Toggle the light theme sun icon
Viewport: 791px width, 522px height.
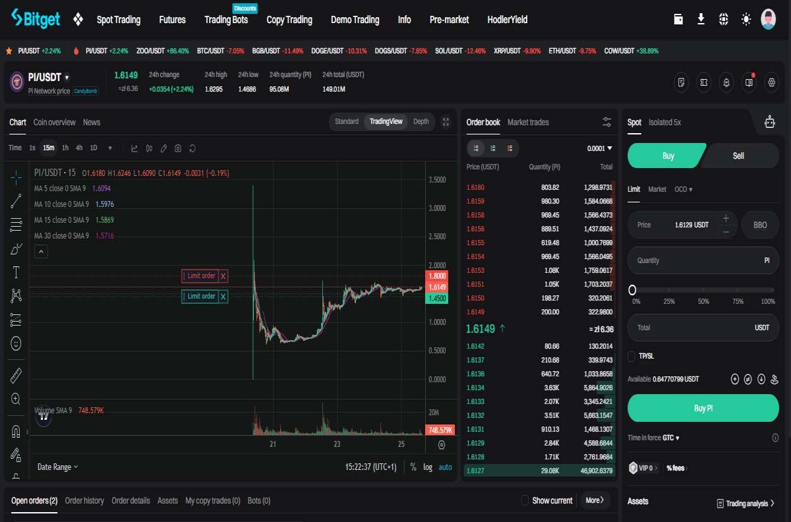coord(746,19)
